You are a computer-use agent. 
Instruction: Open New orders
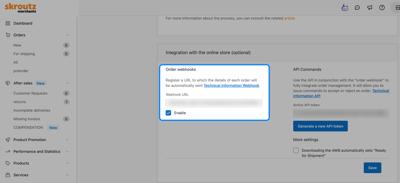(17, 45)
